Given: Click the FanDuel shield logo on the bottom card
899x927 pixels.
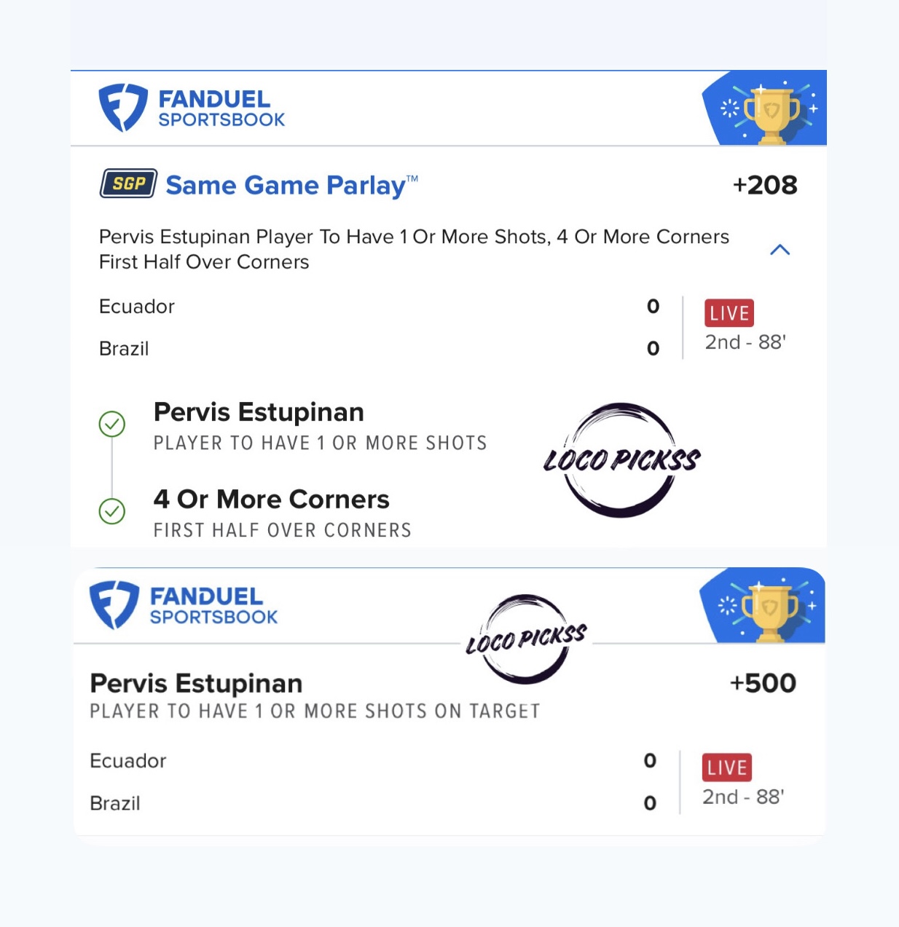Looking at the screenshot, I should click(114, 604).
